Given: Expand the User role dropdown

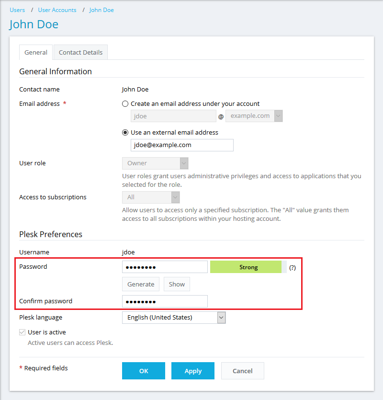Looking at the screenshot, I should (155, 163).
